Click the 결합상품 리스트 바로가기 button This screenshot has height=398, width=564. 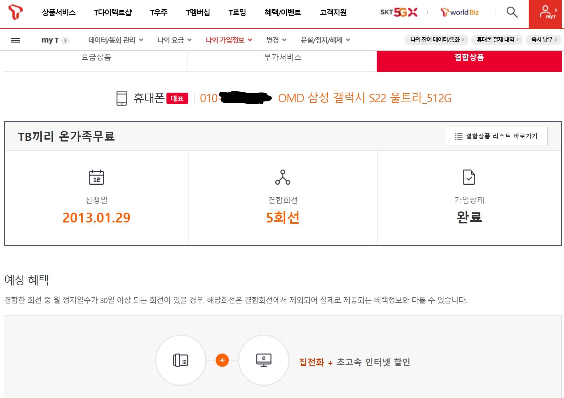(x=496, y=136)
